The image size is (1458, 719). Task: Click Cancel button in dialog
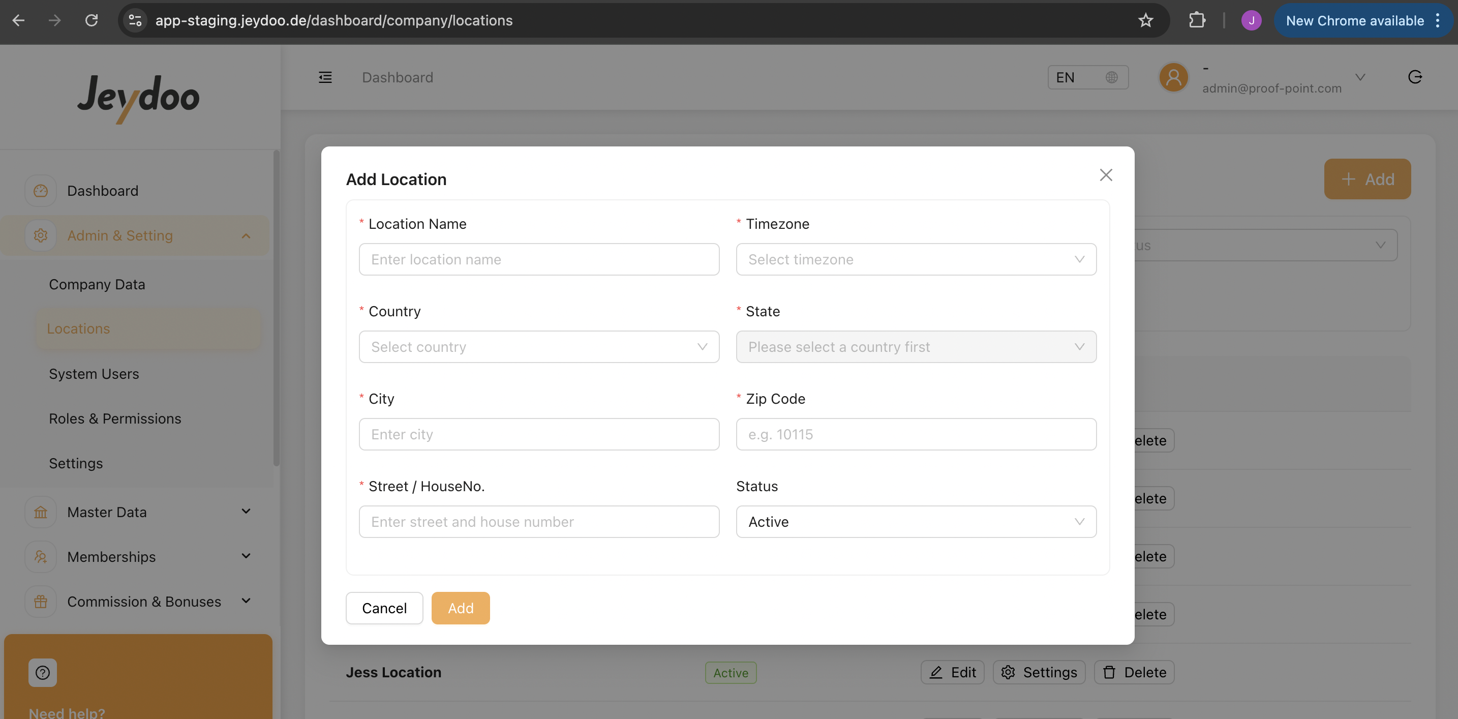tap(384, 608)
